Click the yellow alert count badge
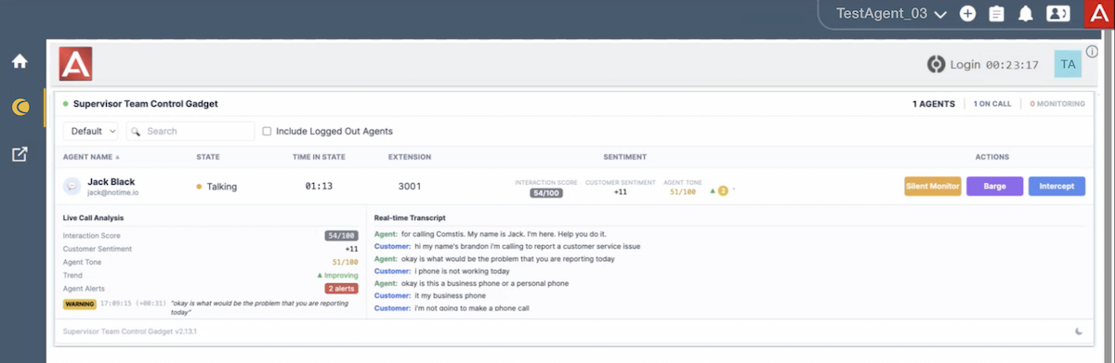The height and width of the screenshot is (363, 1115). (722, 190)
